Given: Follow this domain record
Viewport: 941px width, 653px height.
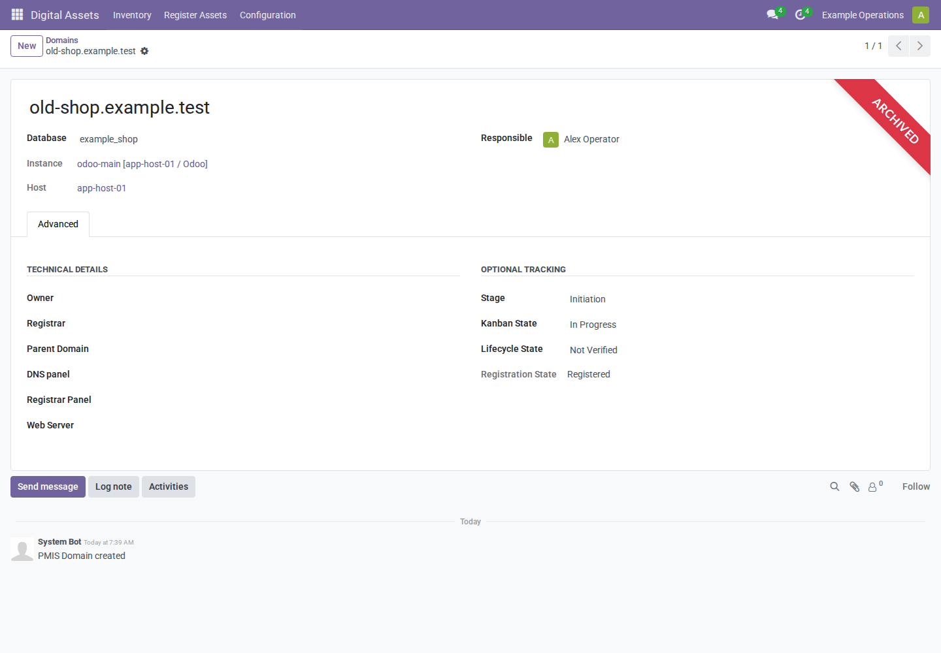Looking at the screenshot, I should [916, 486].
